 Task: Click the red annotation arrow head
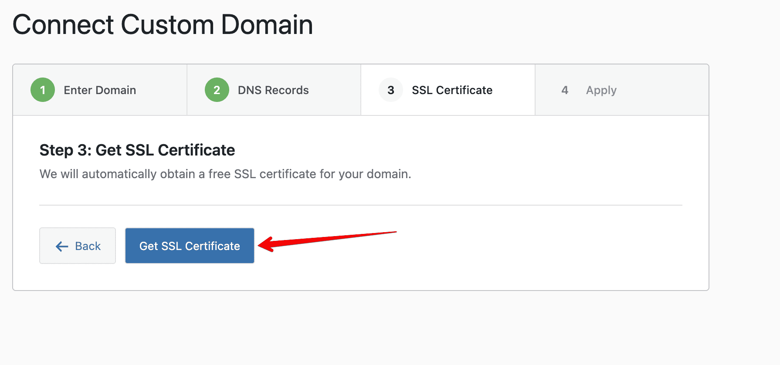pyautogui.click(x=266, y=244)
